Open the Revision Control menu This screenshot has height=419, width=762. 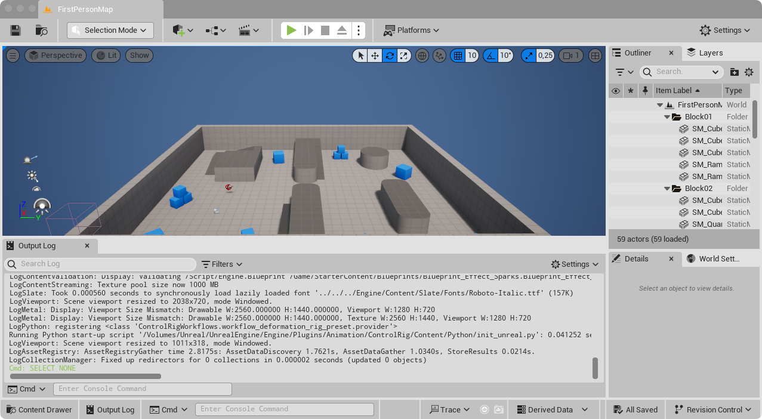(x=712, y=409)
